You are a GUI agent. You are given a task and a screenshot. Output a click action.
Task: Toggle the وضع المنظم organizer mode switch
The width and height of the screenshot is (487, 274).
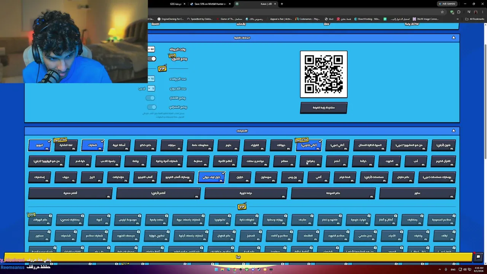151,107
